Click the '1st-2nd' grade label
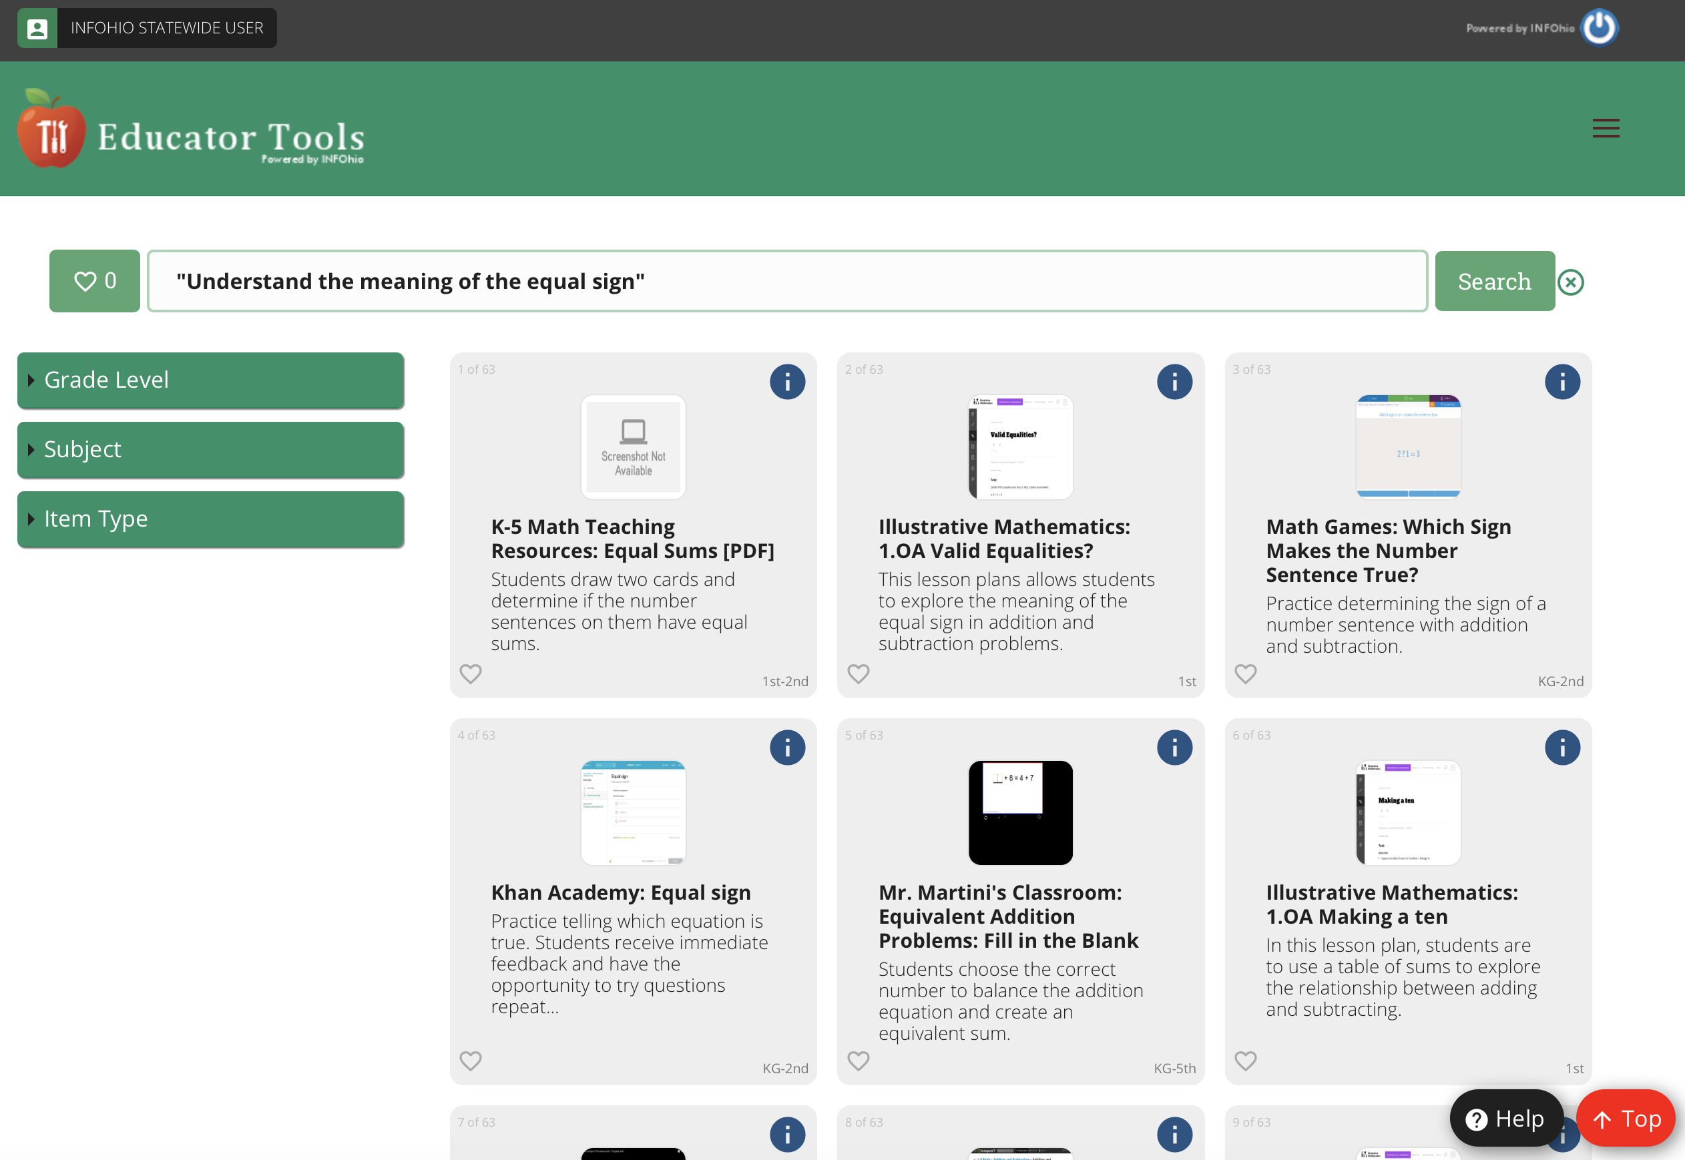This screenshot has height=1160, width=1685. click(x=785, y=681)
